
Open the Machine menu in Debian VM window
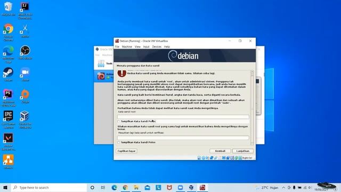127,46
